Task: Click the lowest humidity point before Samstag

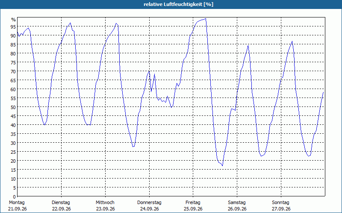Action: pyautogui.click(x=222, y=166)
